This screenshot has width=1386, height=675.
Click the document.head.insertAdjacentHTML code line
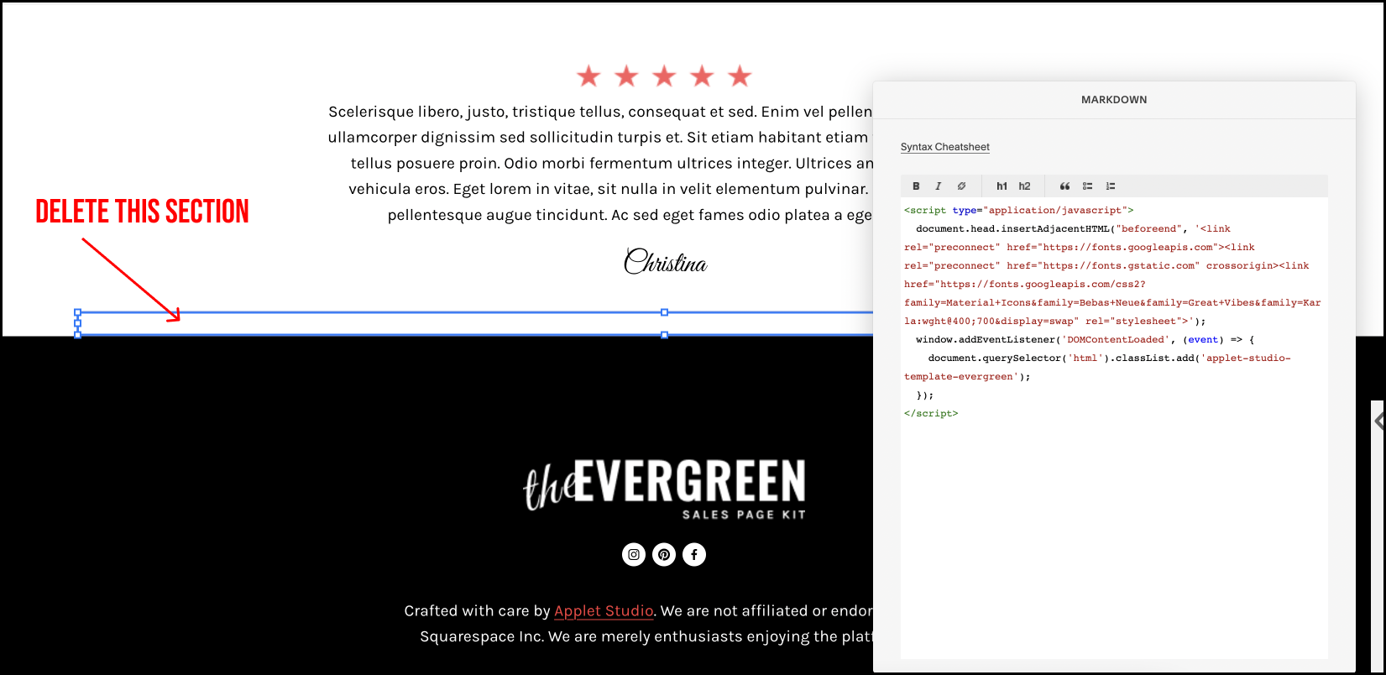pyautogui.click(x=1073, y=228)
